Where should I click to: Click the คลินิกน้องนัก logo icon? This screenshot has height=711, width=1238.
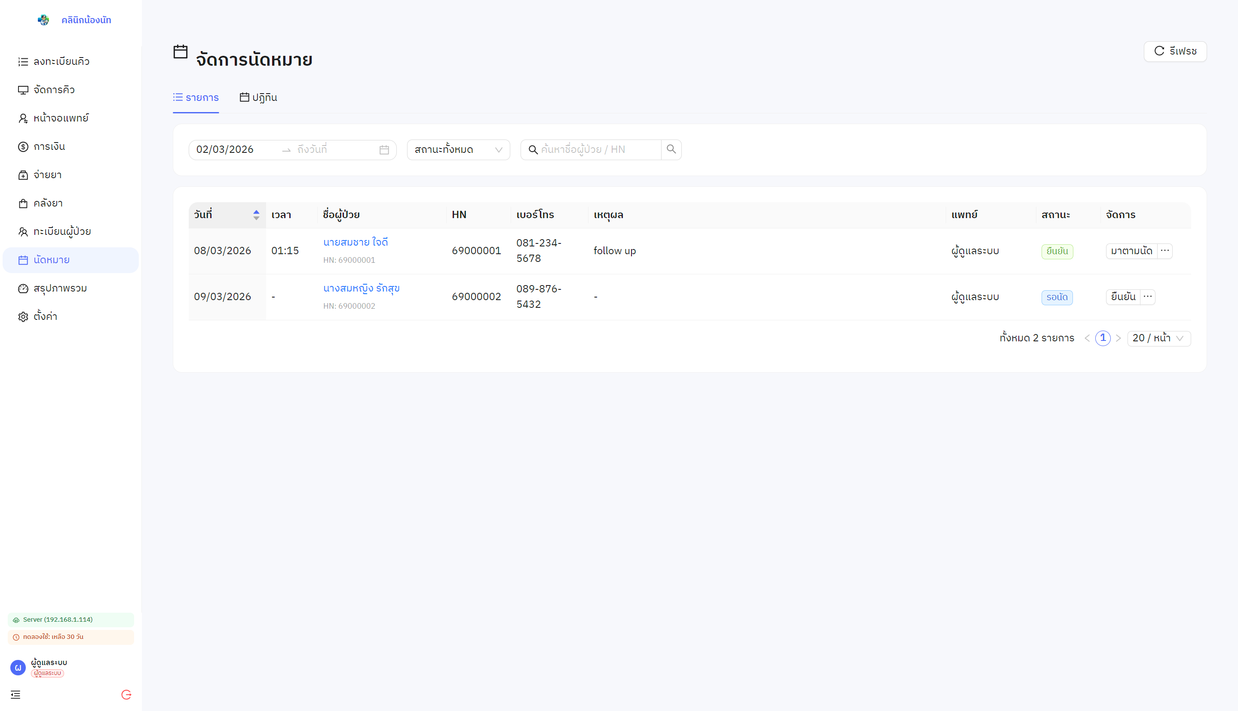pos(43,20)
